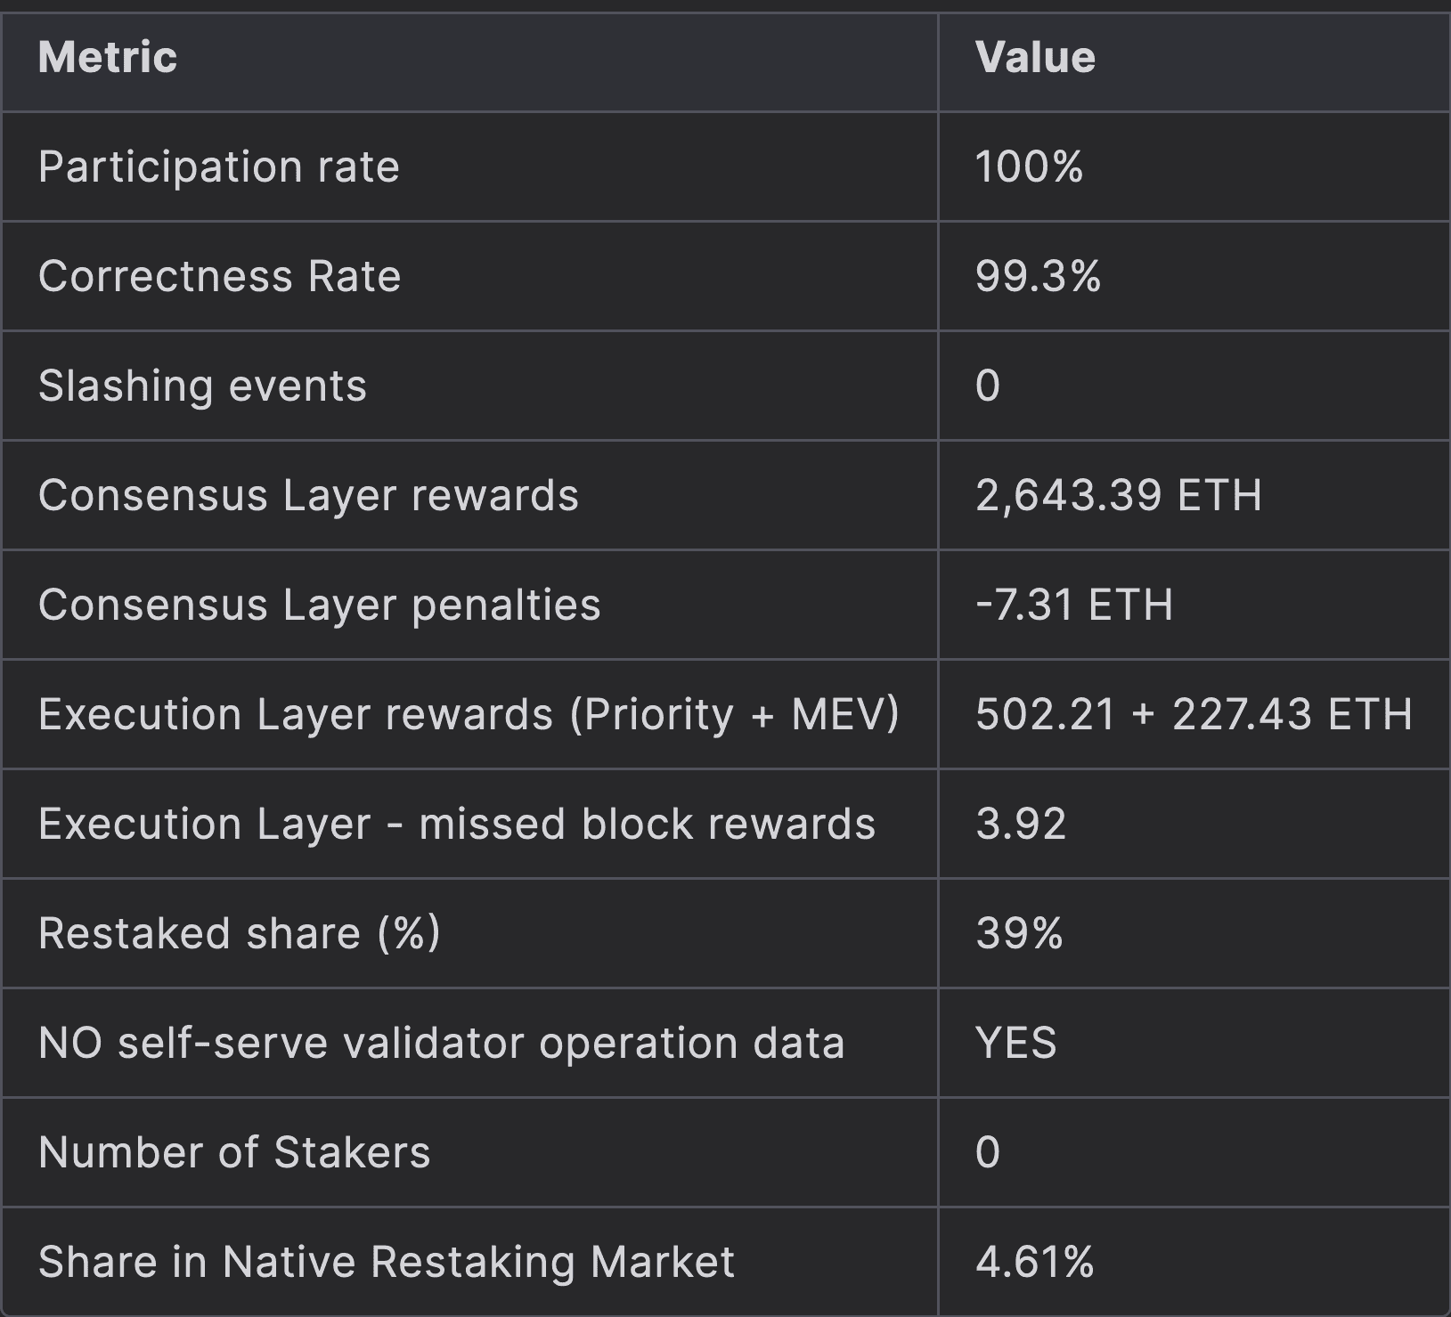
Task: Click the 4.61% Native Restaking share value
Action: pos(1034,1263)
